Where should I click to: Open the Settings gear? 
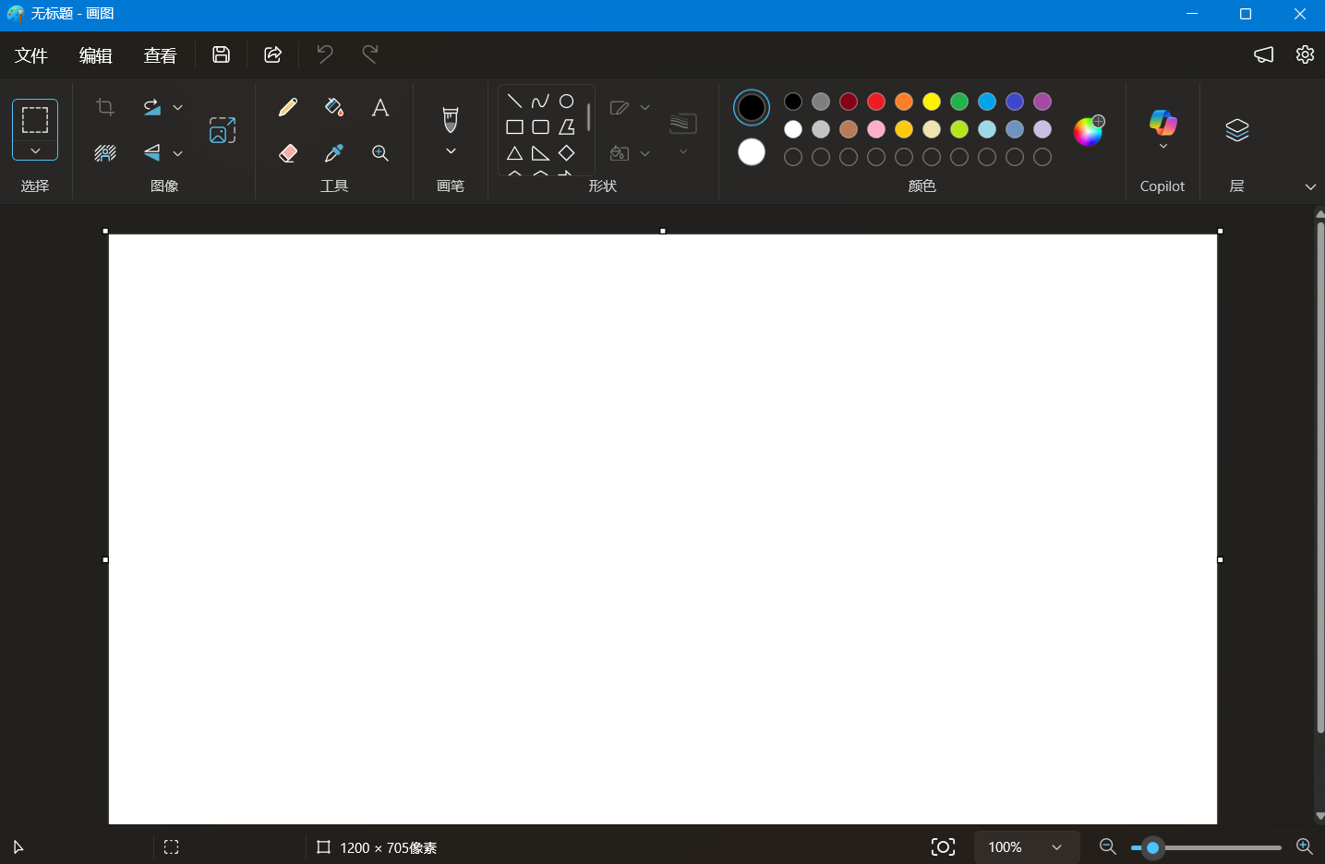[1305, 54]
